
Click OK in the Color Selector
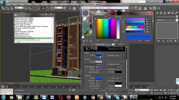point(140,41)
